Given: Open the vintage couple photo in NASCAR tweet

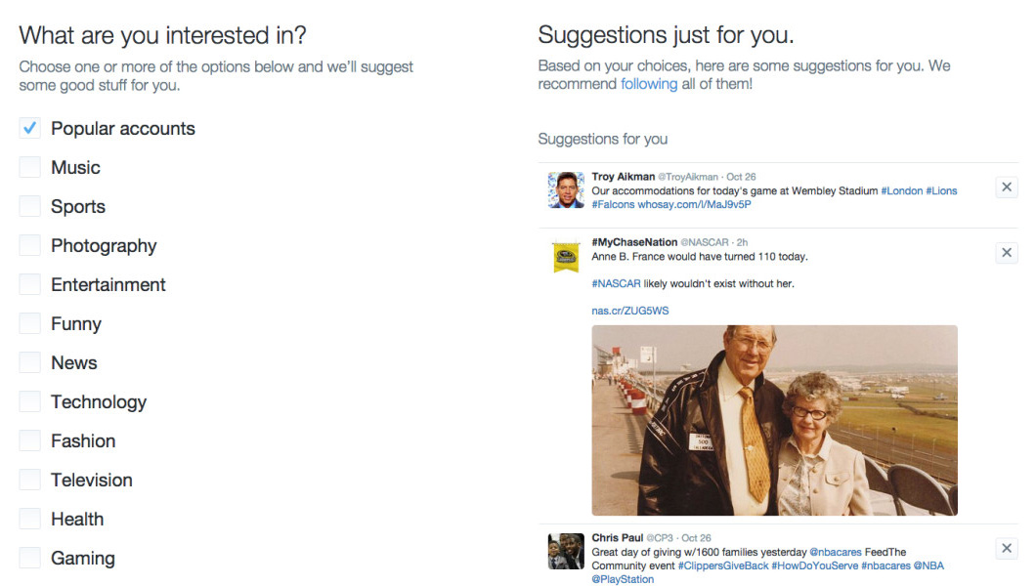Looking at the screenshot, I should pyautogui.click(x=774, y=420).
